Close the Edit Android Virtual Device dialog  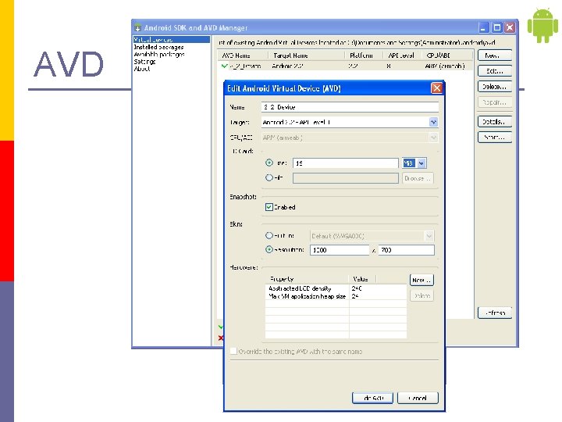coord(436,88)
